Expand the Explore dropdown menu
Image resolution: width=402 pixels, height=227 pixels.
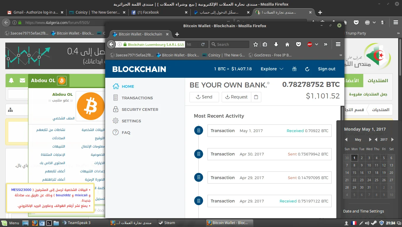(x=272, y=69)
